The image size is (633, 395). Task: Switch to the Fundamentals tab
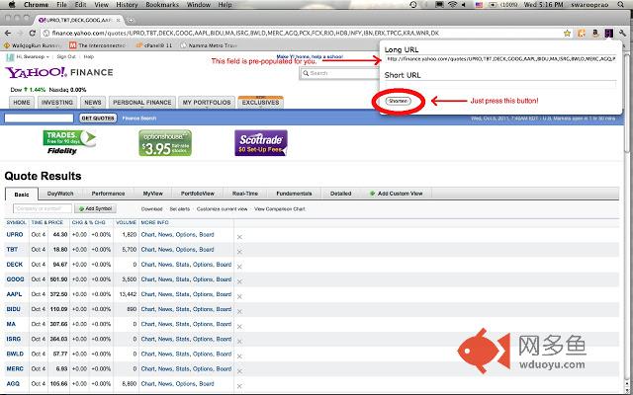[x=294, y=194]
